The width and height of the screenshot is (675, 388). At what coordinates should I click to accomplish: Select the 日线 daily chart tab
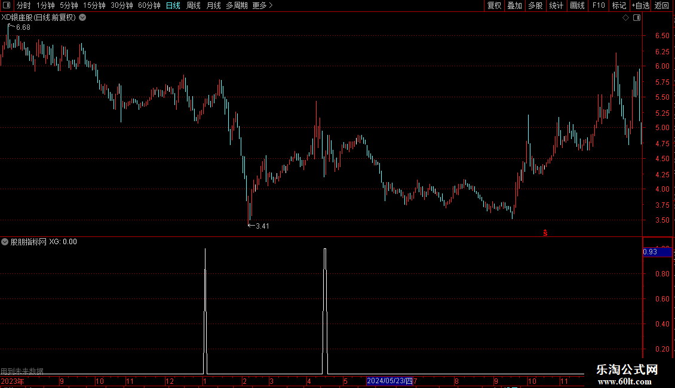tap(173, 5)
